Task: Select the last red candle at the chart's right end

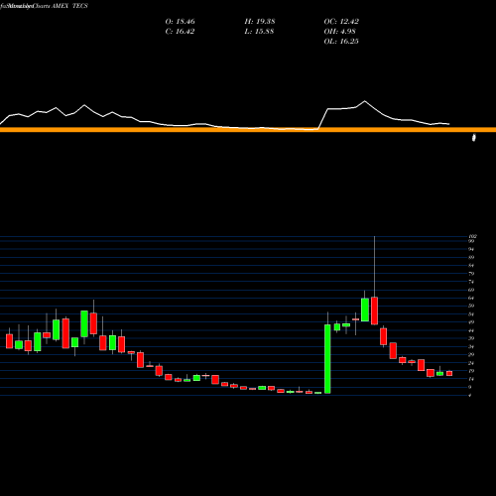Action: coord(449,373)
